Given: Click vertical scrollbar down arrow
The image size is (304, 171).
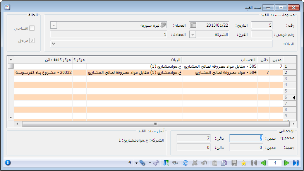Looking at the screenshot, I should [x=11, y=117].
